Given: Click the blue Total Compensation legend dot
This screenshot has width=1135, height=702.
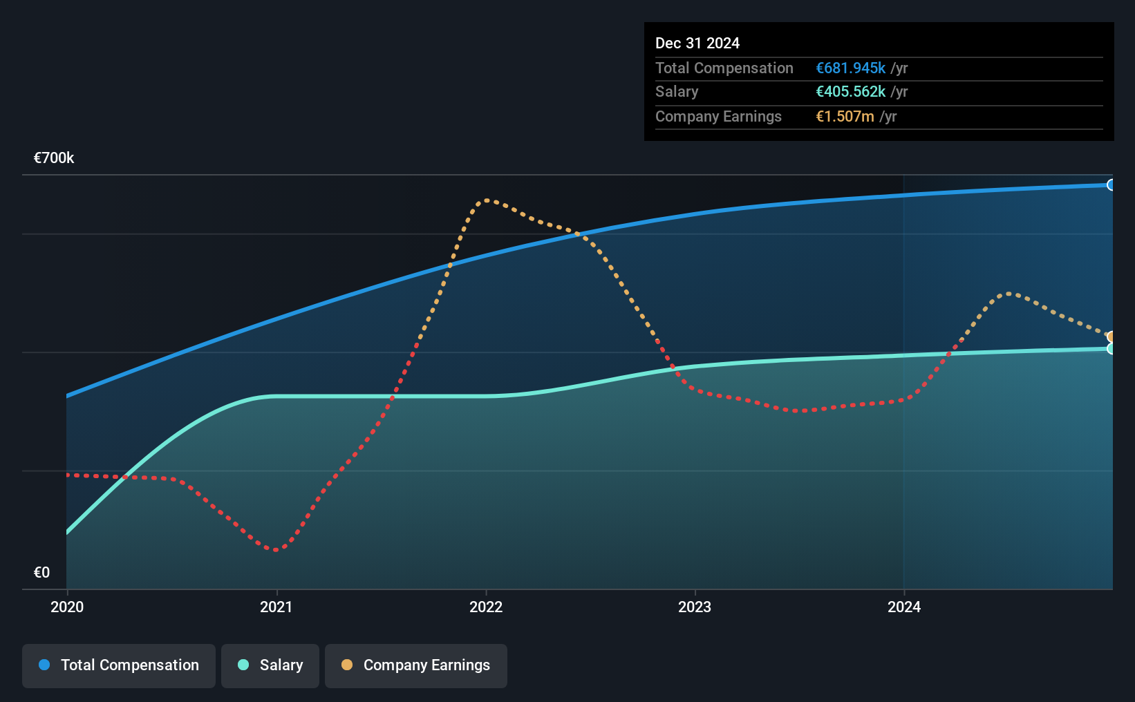Looking at the screenshot, I should point(44,665).
